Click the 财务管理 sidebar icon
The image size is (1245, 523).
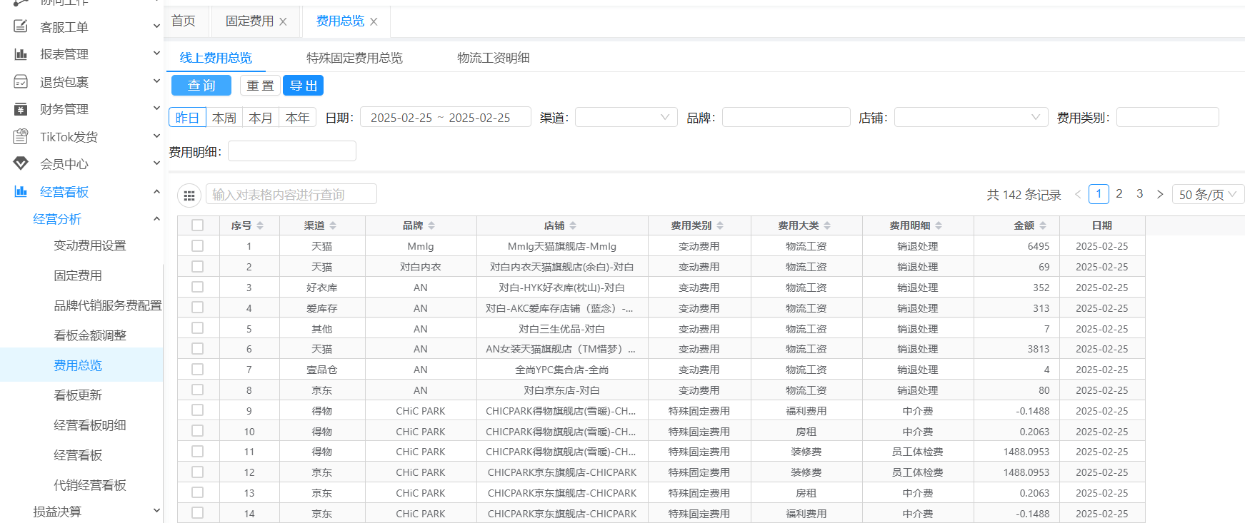coord(21,109)
